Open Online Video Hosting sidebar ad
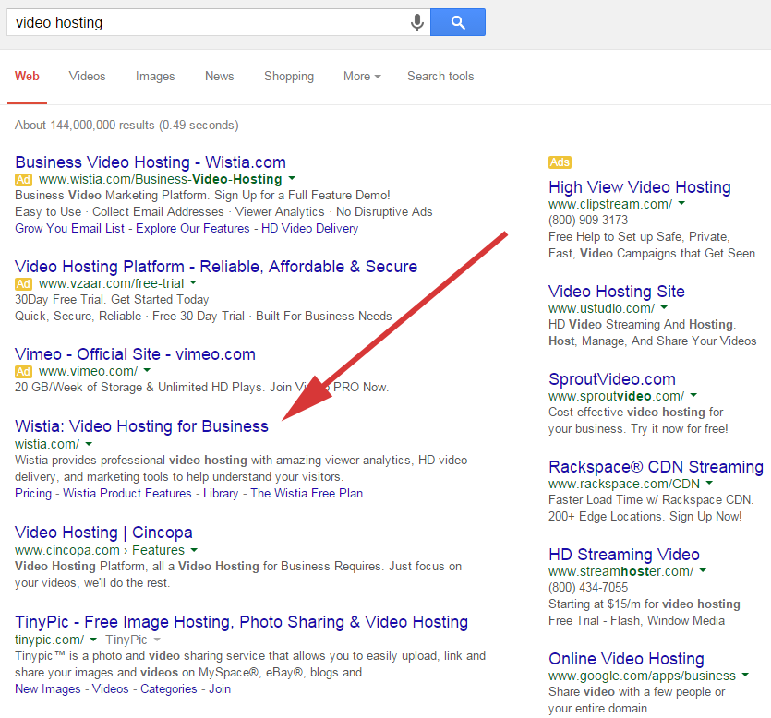 tap(626, 659)
